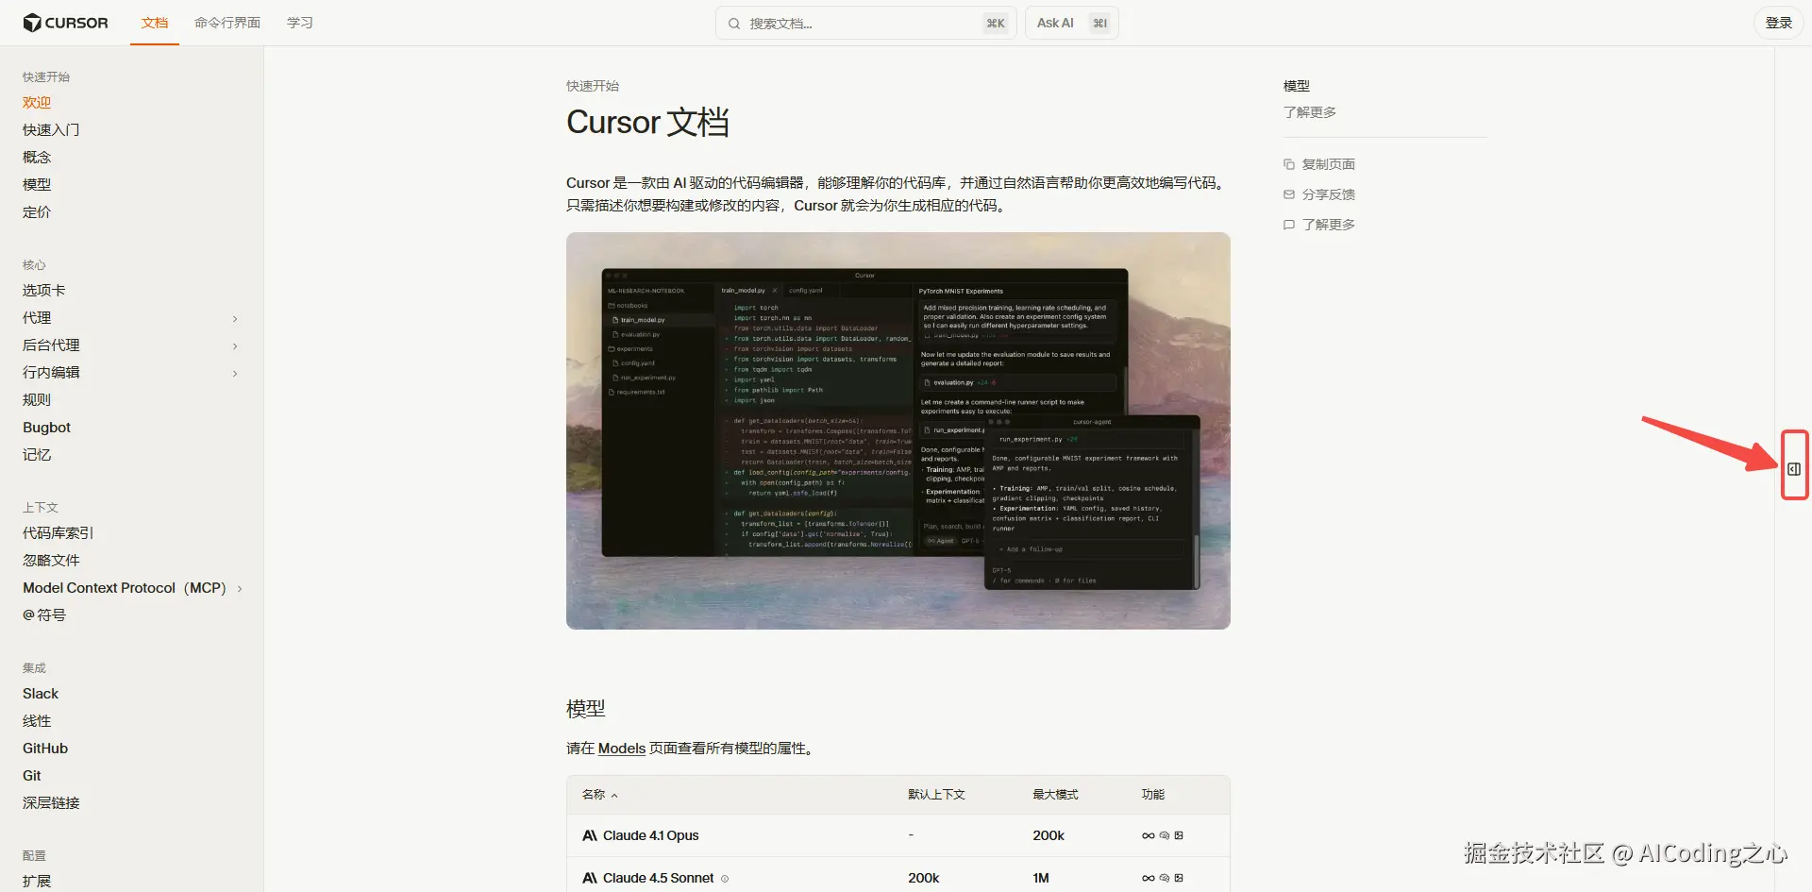Click the image icon in Claude 4.5 Sonnet row
The width and height of the screenshot is (1812, 892).
point(1179,878)
